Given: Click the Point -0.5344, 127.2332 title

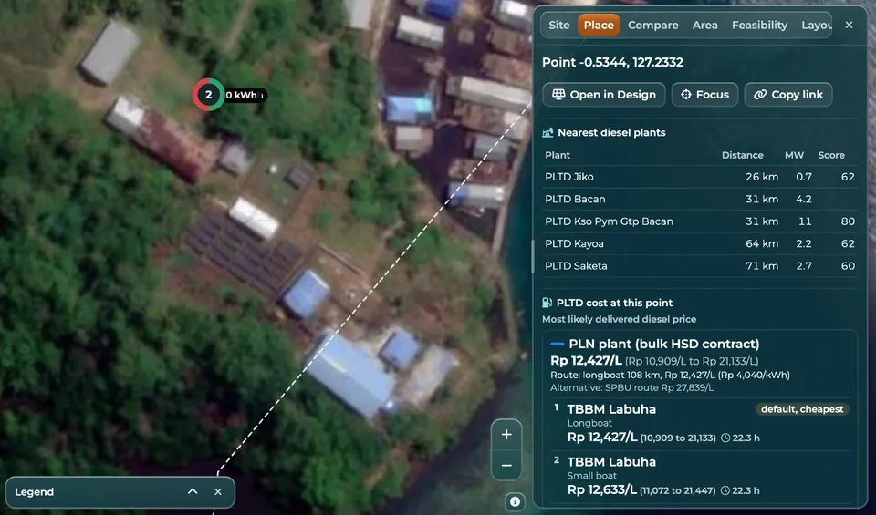Looking at the screenshot, I should pyautogui.click(x=612, y=62).
